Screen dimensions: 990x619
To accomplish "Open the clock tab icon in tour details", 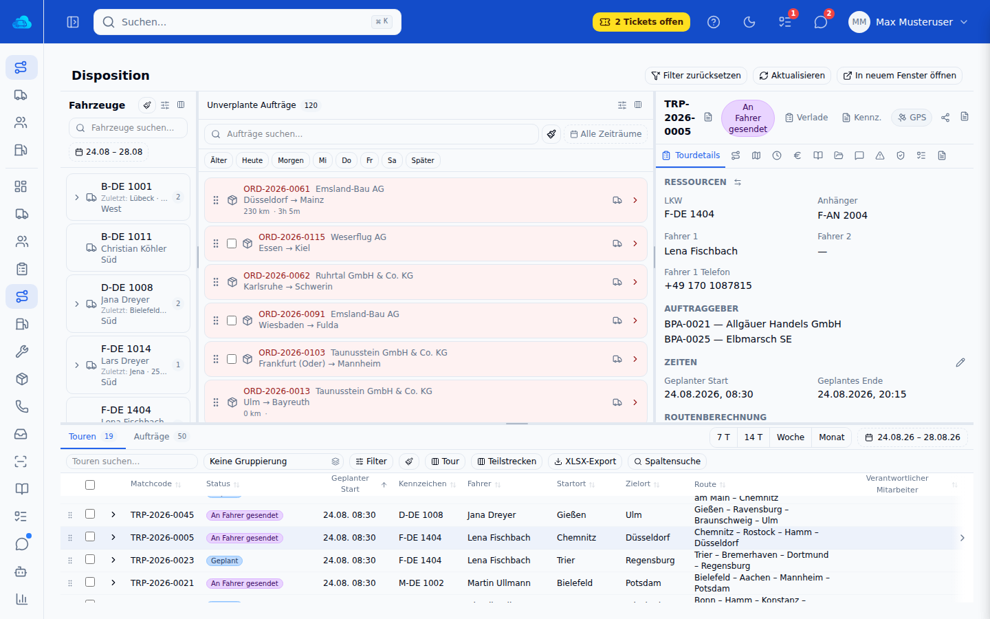I will coord(777,155).
